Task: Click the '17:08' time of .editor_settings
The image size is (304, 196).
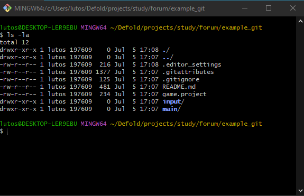Action: [x=149, y=64]
